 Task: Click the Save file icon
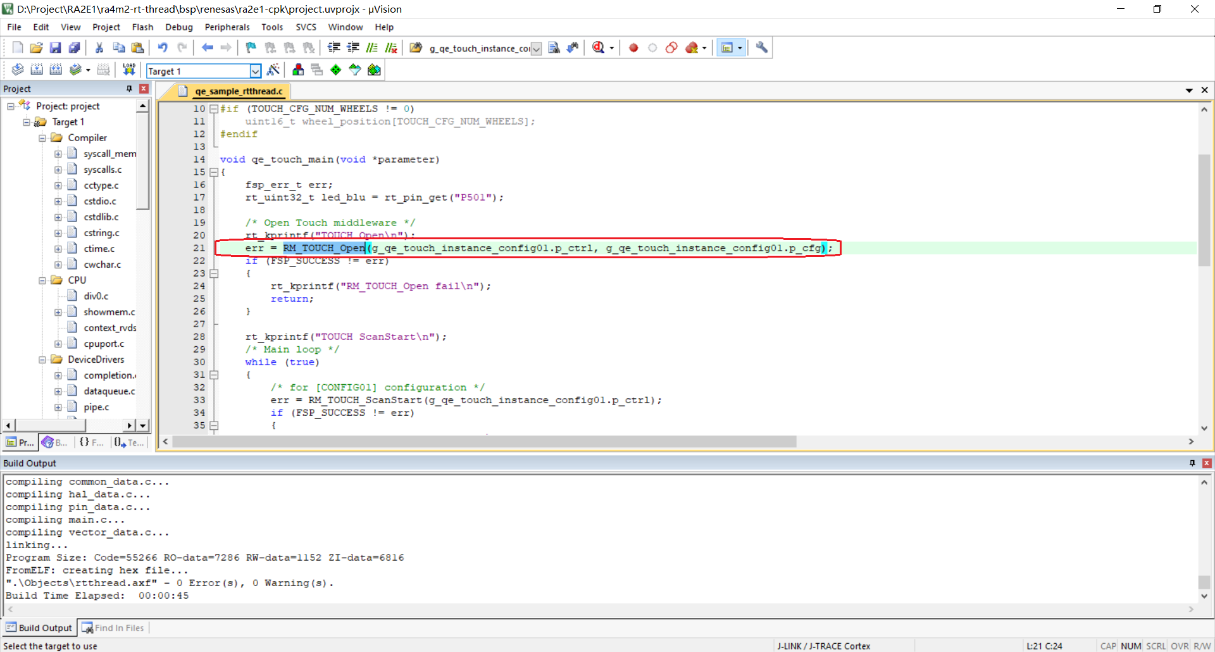pos(55,48)
